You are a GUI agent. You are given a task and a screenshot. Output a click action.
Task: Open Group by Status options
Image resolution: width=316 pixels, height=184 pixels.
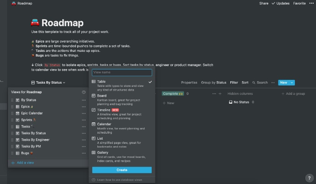(x=213, y=83)
